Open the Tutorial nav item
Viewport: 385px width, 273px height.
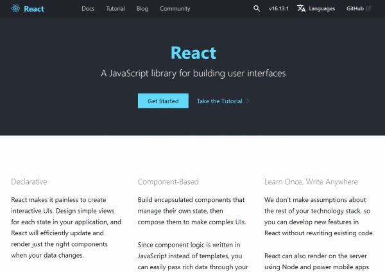point(116,9)
